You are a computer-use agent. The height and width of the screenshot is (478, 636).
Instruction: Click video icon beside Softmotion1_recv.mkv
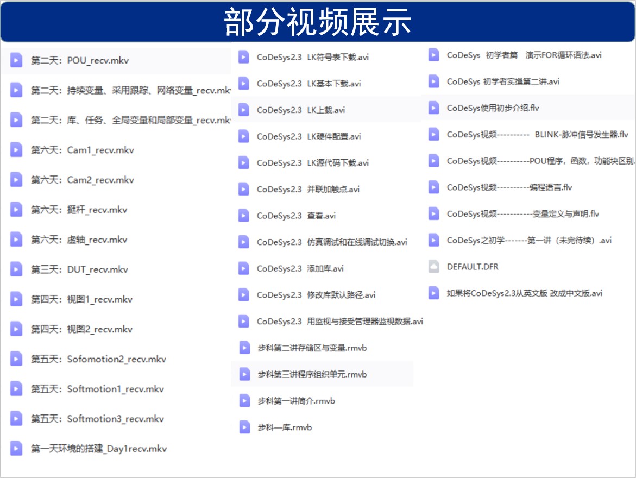click(x=16, y=389)
